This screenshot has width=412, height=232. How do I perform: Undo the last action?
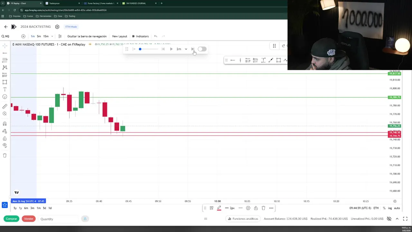click(x=155, y=36)
